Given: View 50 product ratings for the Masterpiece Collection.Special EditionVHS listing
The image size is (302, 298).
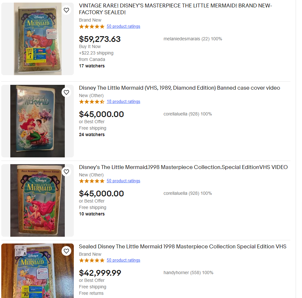Looking at the screenshot, I should tap(123, 181).
